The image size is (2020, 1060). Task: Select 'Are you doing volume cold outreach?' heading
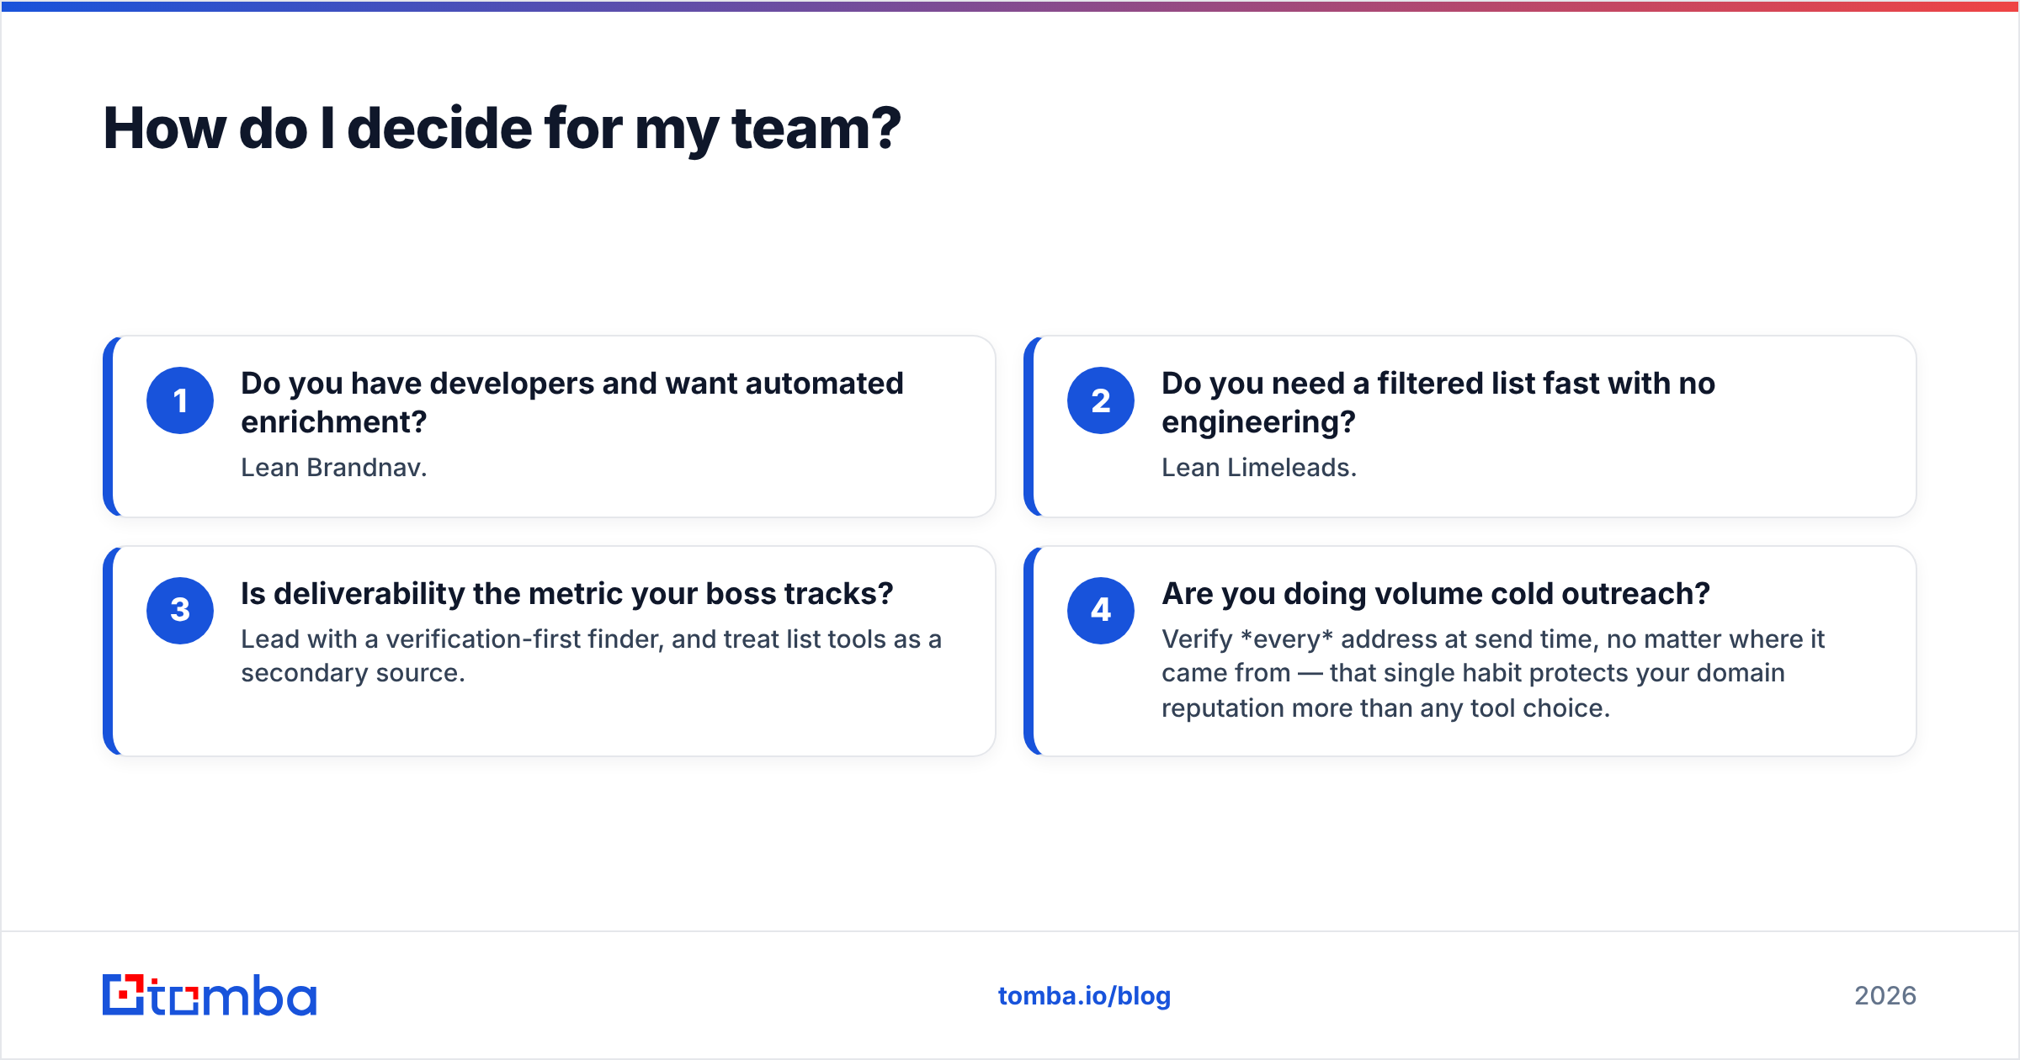1436,594
